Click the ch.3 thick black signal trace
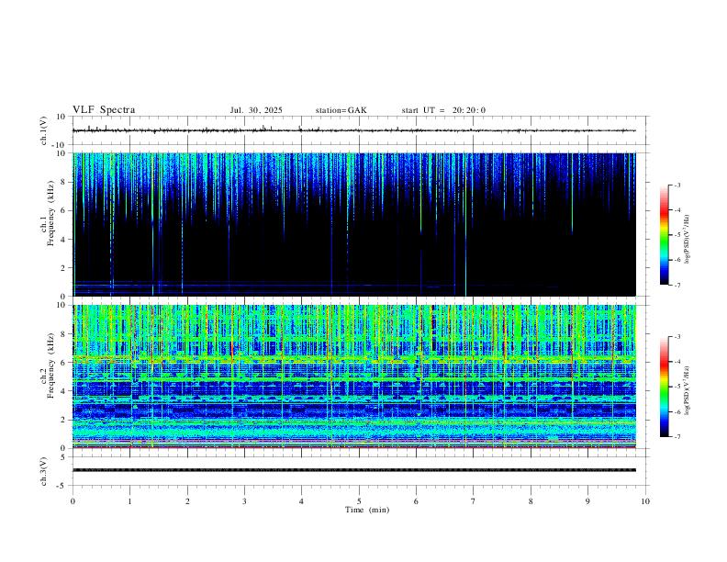 click(353, 470)
